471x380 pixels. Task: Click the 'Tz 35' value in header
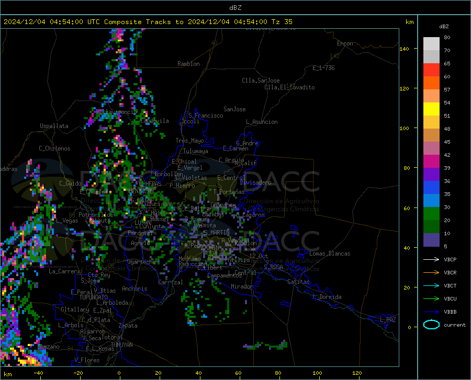click(x=282, y=22)
